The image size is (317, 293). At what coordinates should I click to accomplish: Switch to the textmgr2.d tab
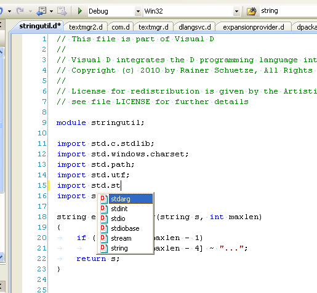coord(86,27)
